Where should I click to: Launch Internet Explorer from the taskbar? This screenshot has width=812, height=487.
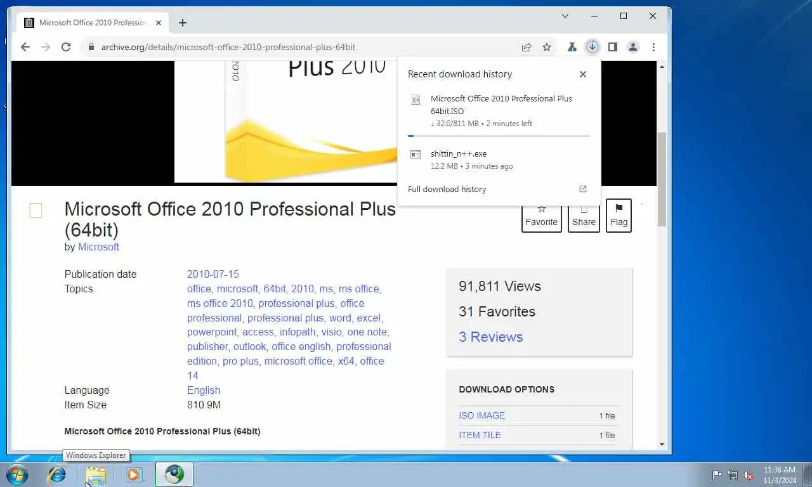click(x=57, y=474)
